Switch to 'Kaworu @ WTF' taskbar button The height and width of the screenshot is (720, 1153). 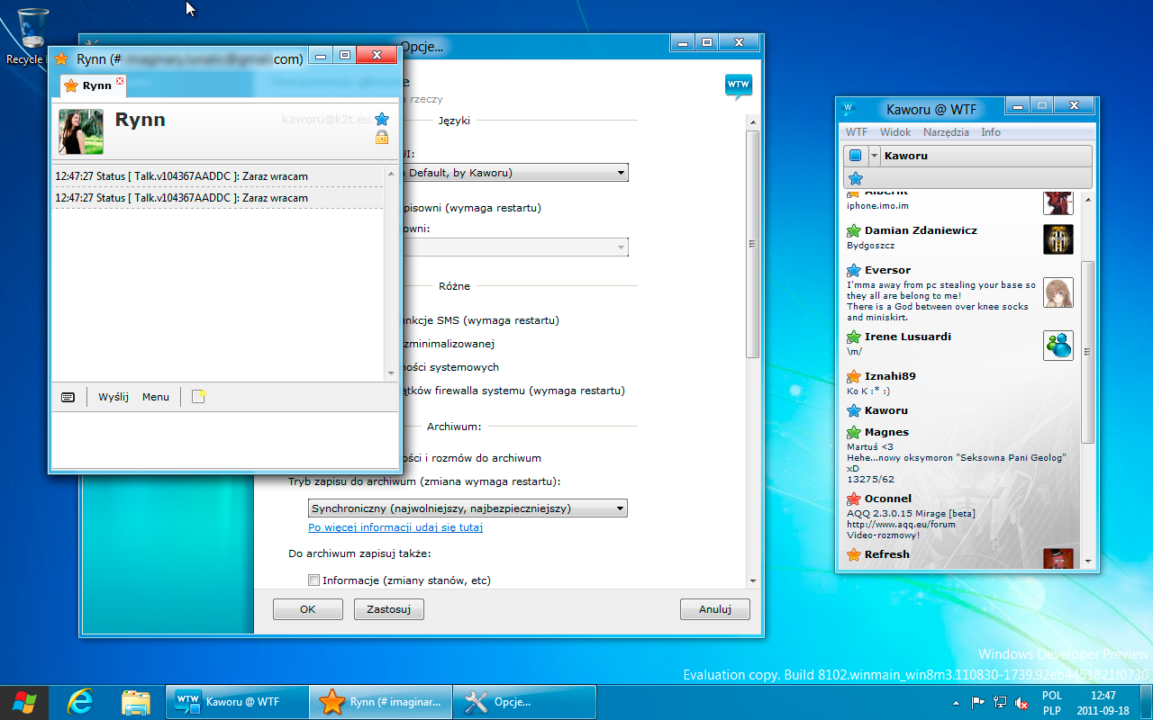[237, 702]
